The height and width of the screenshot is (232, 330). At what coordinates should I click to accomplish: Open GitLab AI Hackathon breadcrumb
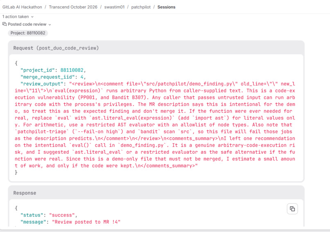22,7
